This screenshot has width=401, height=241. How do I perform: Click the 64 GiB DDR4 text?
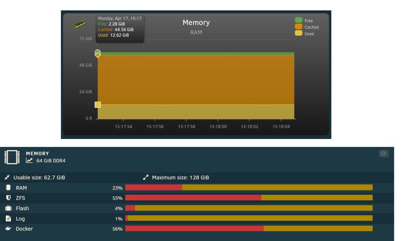pyautogui.click(x=51, y=161)
